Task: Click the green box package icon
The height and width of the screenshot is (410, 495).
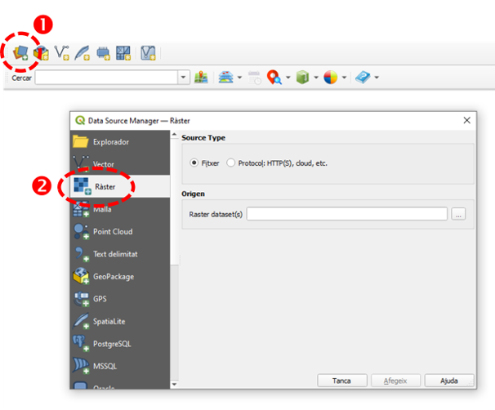Action: tap(302, 78)
